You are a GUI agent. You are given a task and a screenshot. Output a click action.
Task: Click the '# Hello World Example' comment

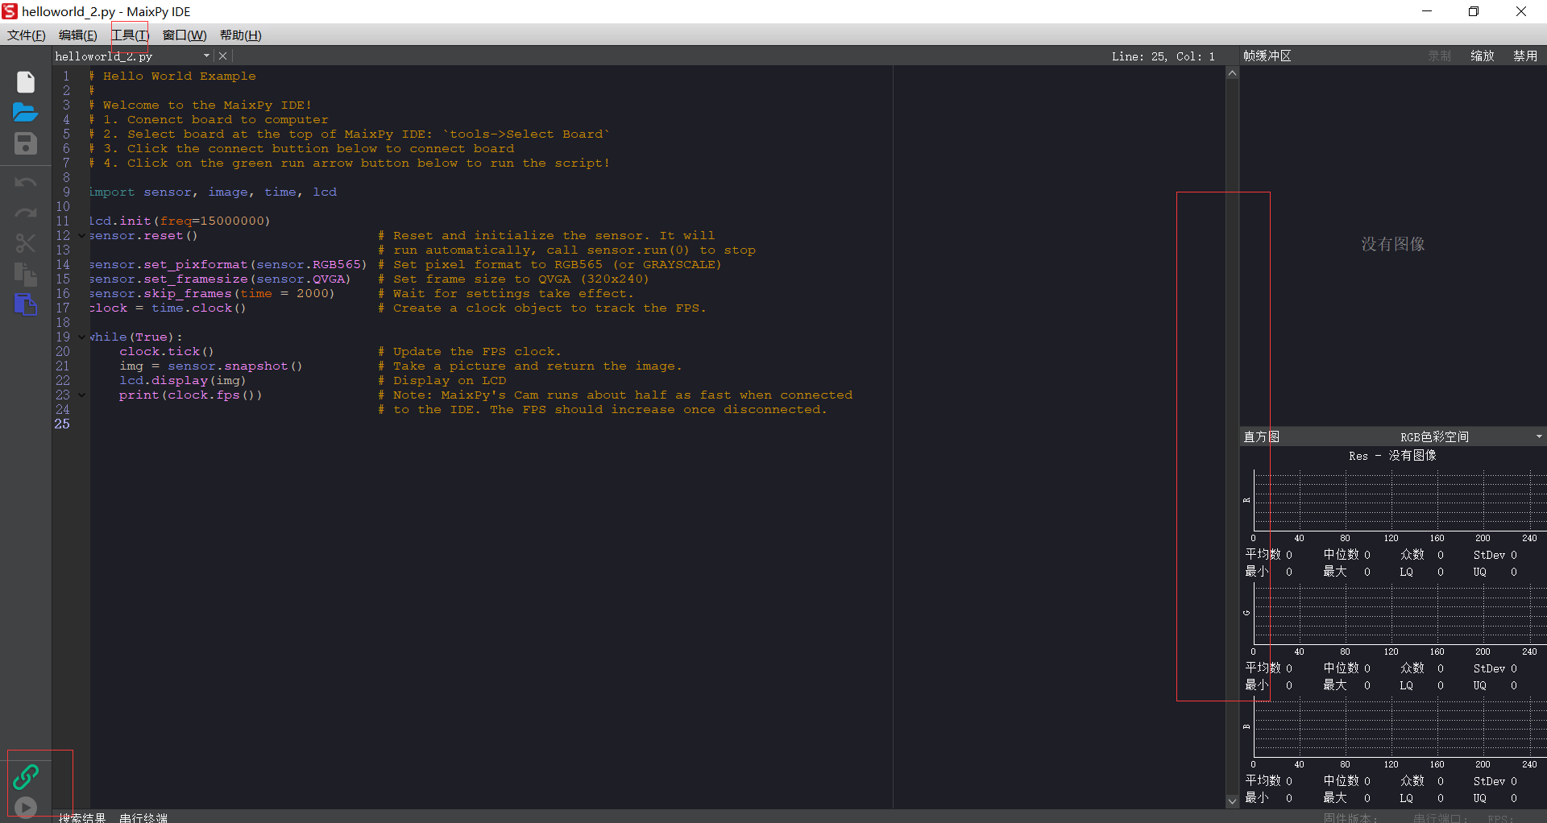tap(172, 77)
